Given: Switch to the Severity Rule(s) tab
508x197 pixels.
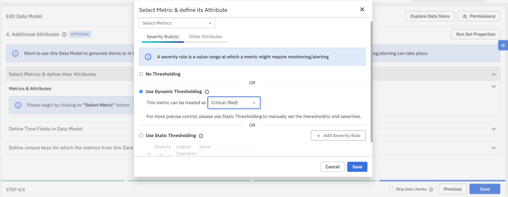Looking at the screenshot, I should coord(163,37).
